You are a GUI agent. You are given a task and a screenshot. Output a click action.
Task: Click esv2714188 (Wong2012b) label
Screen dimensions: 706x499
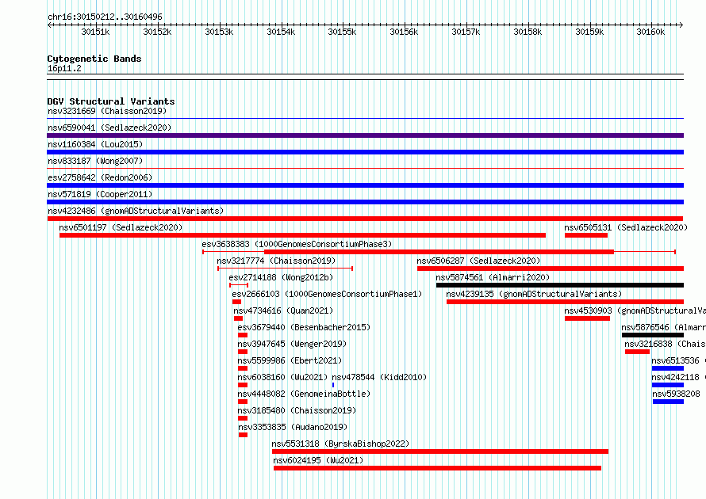coord(281,277)
